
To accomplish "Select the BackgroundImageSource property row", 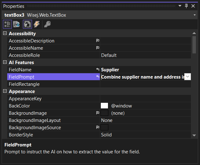I will pyautogui.click(x=53, y=128).
